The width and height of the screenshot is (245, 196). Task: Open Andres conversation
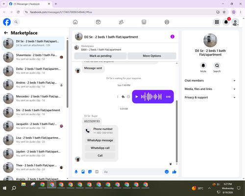(33, 85)
